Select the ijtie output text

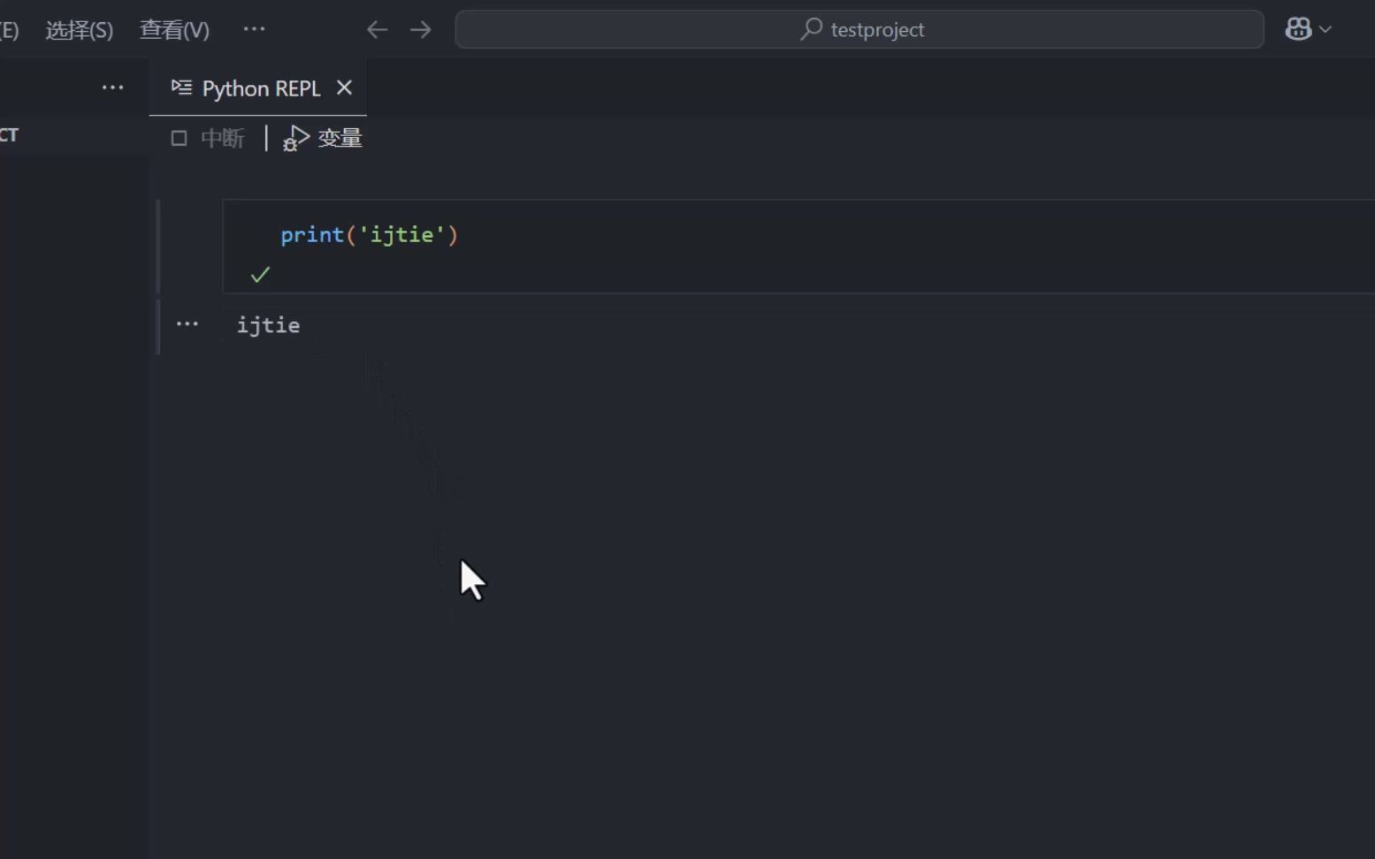(x=268, y=325)
